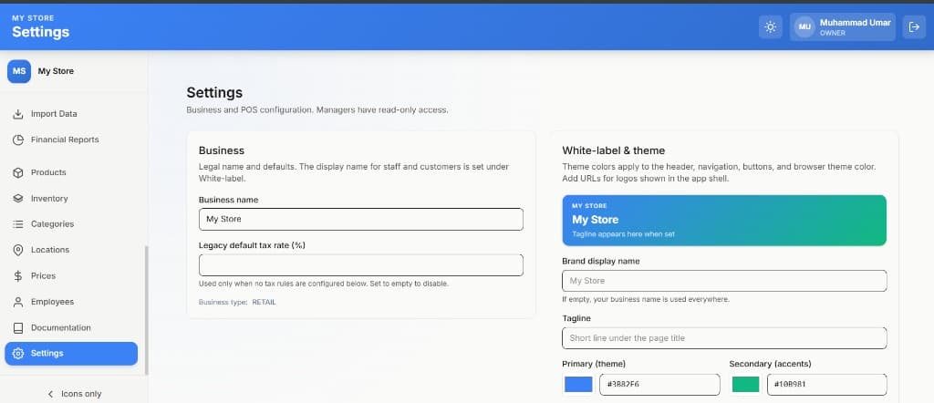Open the blue Primary color swatch
The height and width of the screenshot is (403, 934).
click(578, 385)
